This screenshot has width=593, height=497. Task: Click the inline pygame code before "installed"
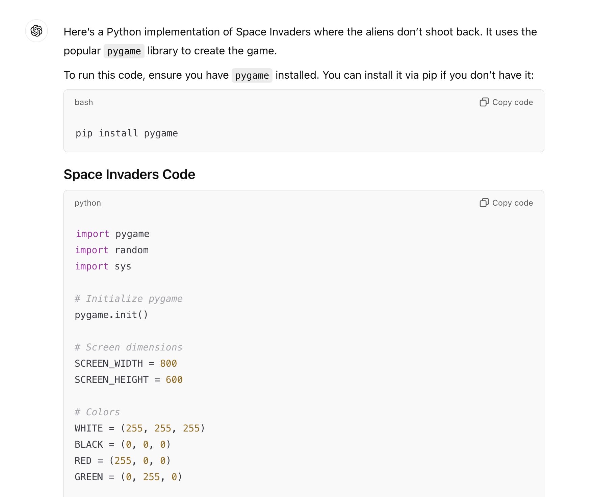tap(252, 76)
